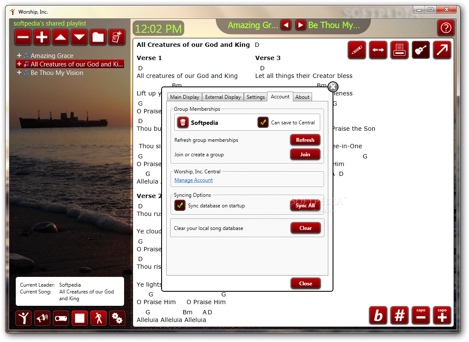
Task: Open settings with the gears icon
Action: click(x=117, y=318)
